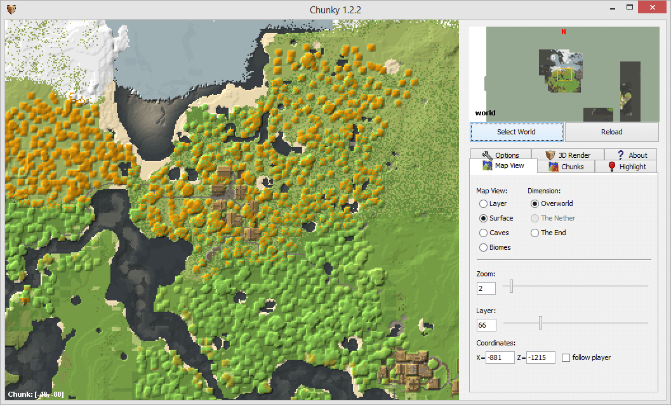Switch to the 3D Render tab
671x405 pixels.
coord(568,154)
